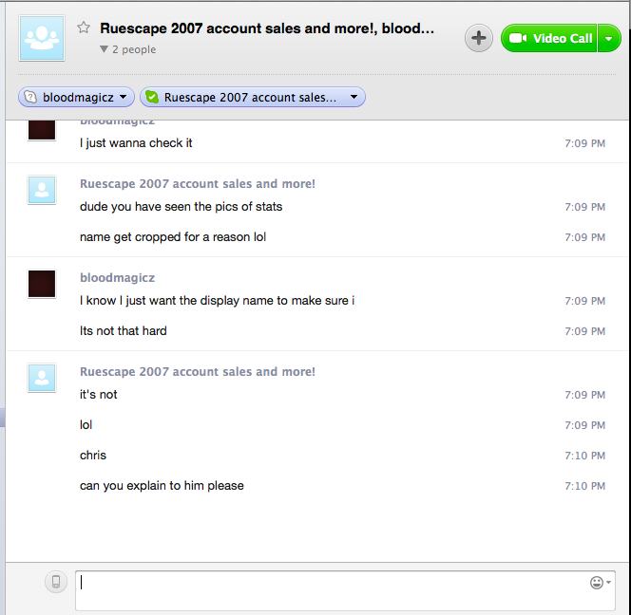Select the message 'chris'
This screenshot has width=631, height=615.
tap(93, 456)
